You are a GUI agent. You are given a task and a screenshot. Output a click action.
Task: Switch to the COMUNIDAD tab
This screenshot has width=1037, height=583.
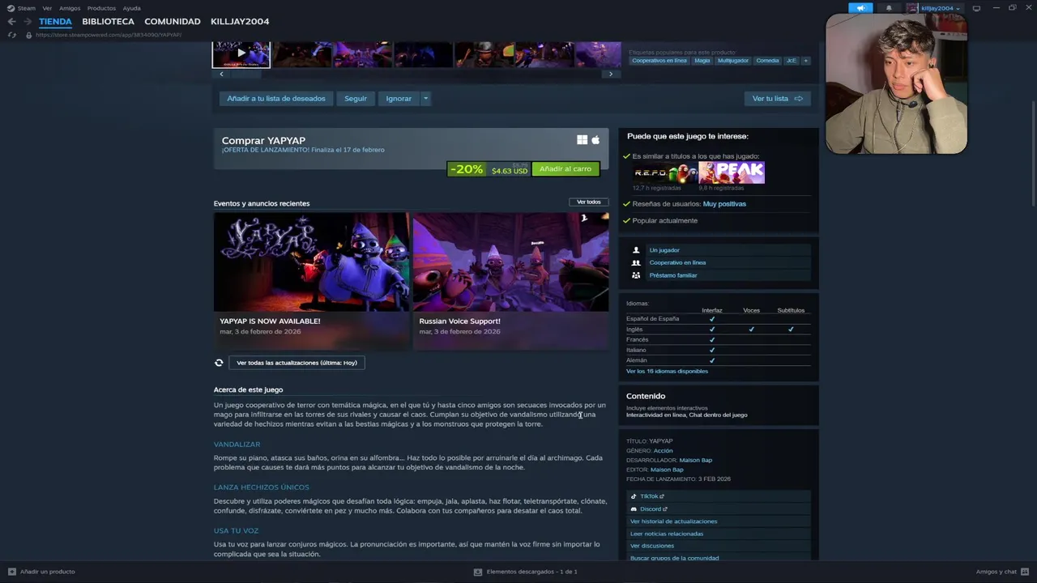(173, 22)
